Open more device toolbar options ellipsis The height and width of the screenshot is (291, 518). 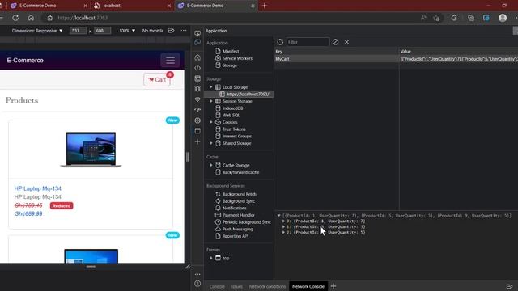point(184,31)
